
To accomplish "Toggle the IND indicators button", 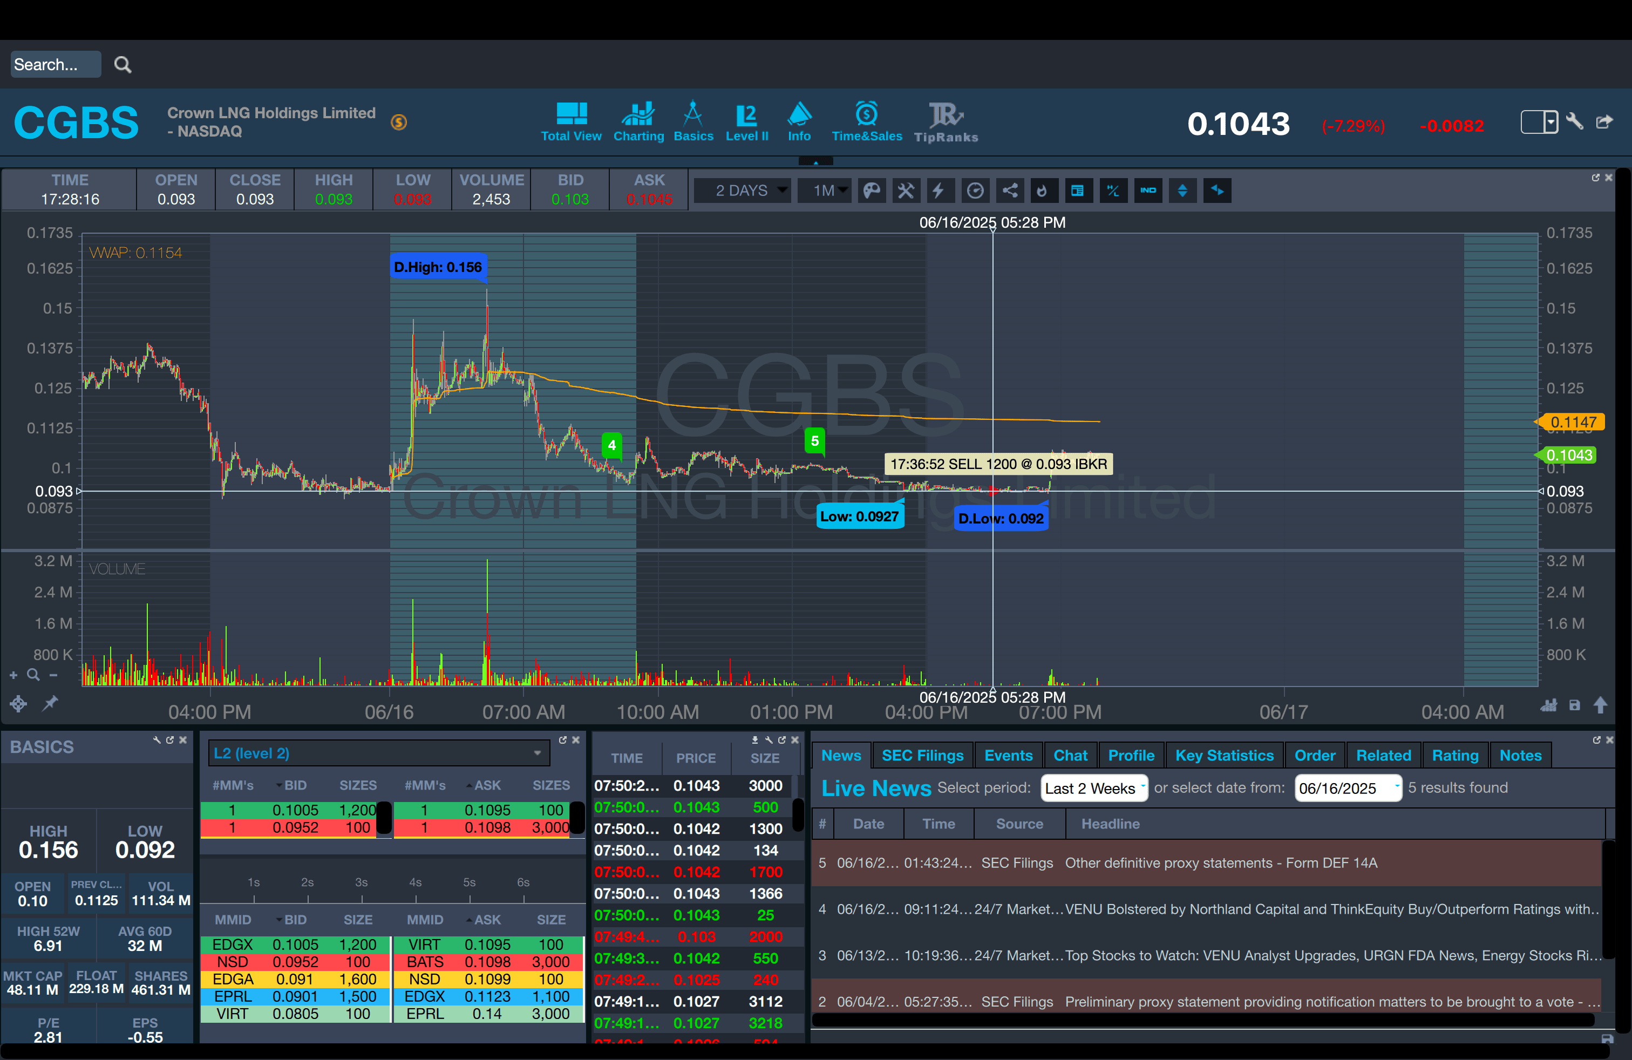I will pos(1148,191).
